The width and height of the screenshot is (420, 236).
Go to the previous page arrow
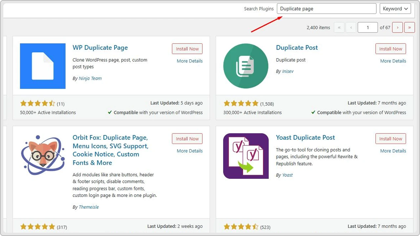(x=351, y=28)
